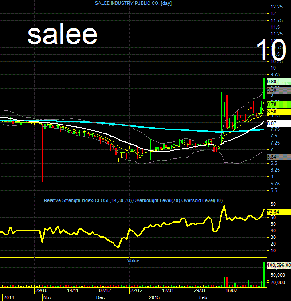The width and height of the screenshot is (291, 301).
Task: Click the Dec month label
Action: point(100,297)
